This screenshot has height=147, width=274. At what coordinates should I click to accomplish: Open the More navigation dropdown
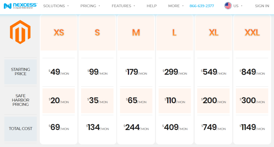click(x=176, y=6)
